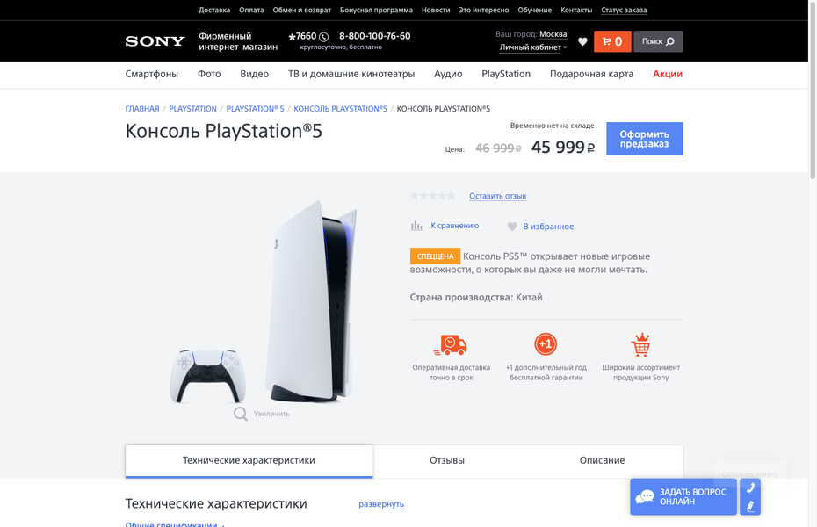Open the shopping cart button

[x=612, y=41]
